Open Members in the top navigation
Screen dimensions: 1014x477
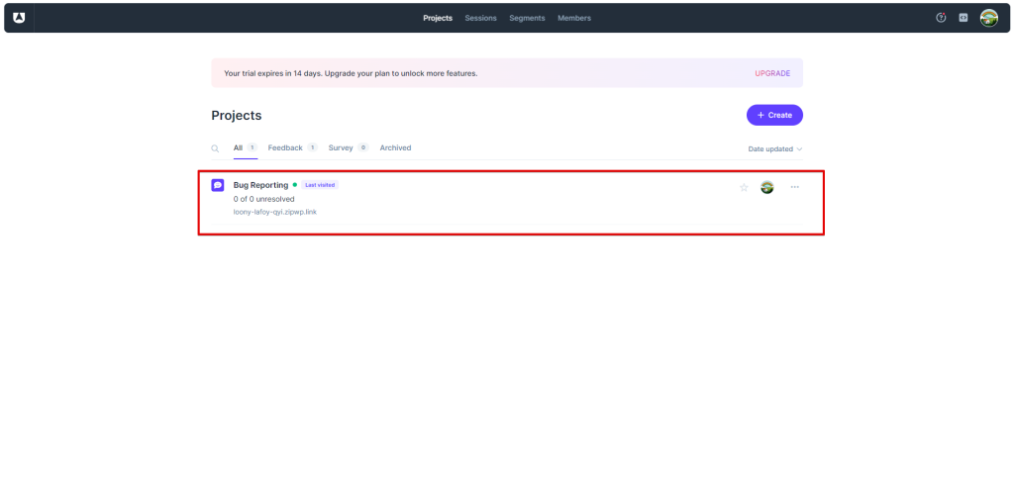[574, 18]
